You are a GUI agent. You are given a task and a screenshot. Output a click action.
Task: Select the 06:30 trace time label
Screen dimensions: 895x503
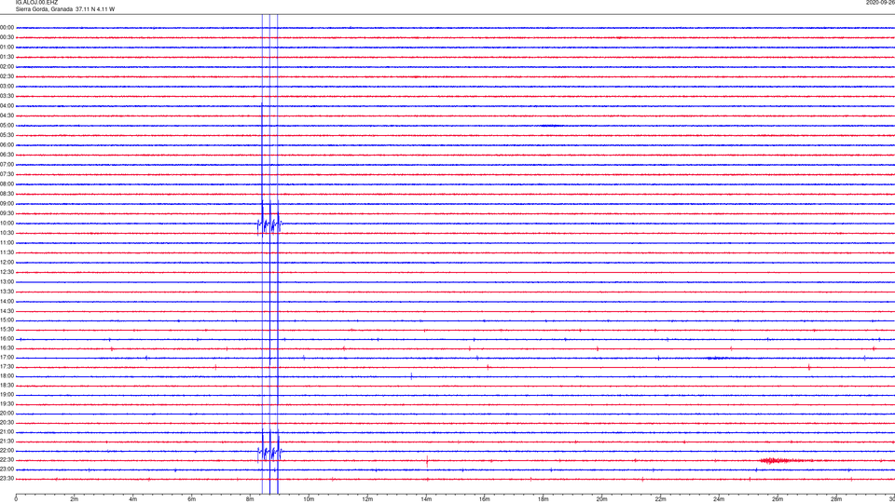coord(7,155)
